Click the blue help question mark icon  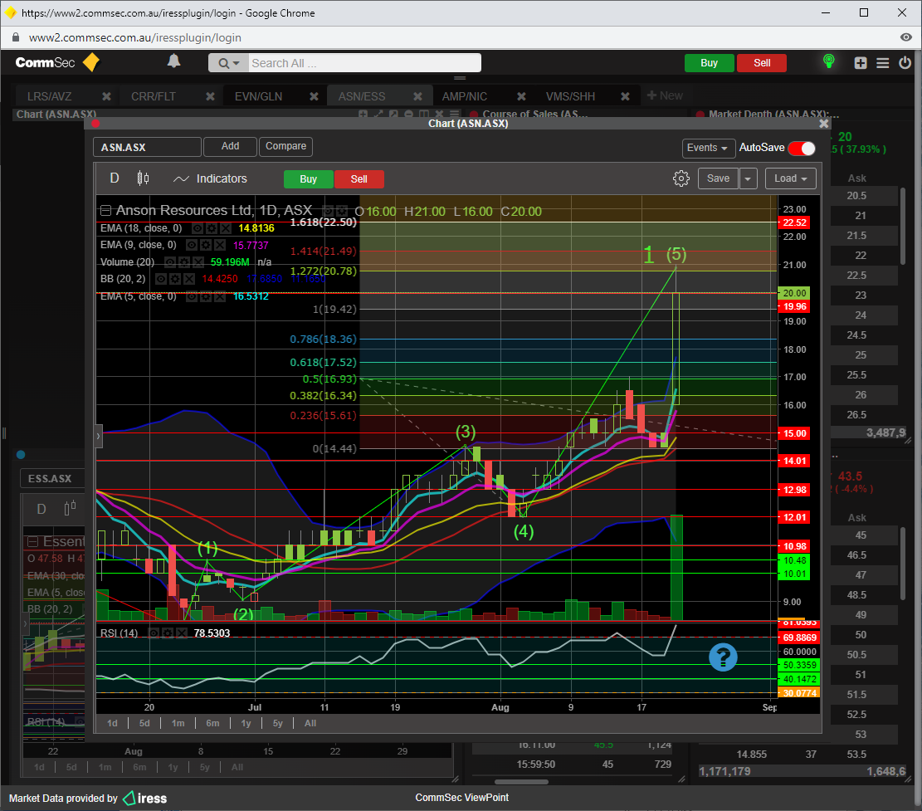[723, 657]
